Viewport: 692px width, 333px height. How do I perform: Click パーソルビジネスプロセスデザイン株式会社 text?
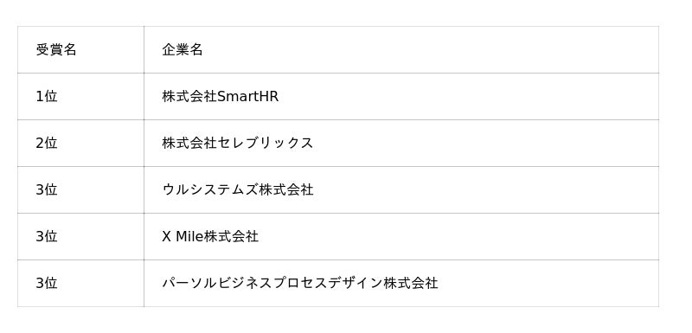(300, 284)
